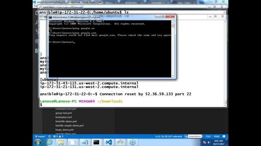
Task: Open the Start menu orb
Action: (x=38, y=142)
